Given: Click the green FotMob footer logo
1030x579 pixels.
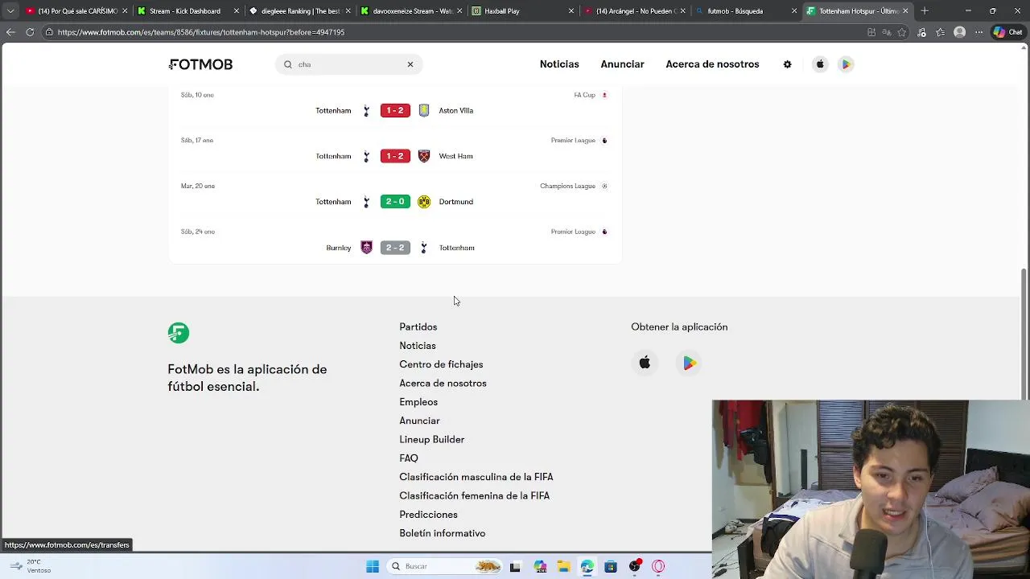Looking at the screenshot, I should pyautogui.click(x=179, y=333).
